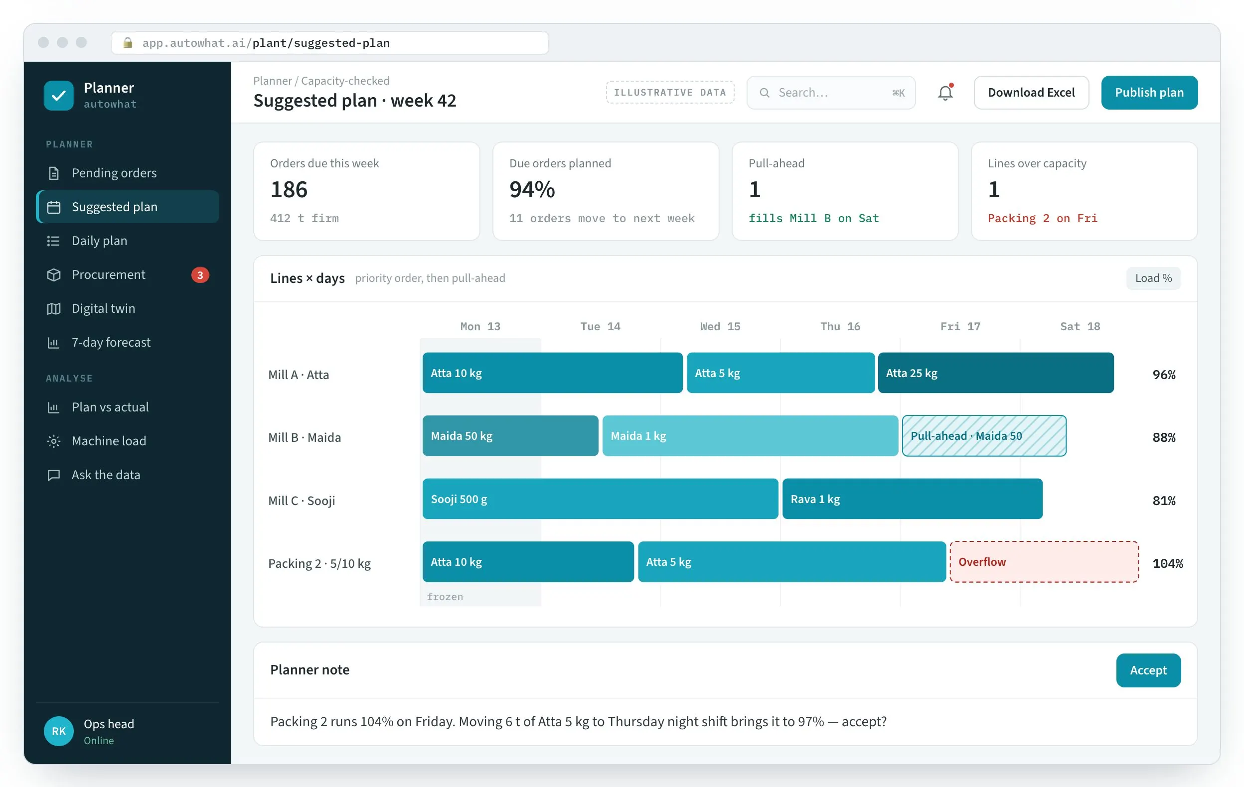The image size is (1244, 787).
Task: Open Procurement section
Action: pyautogui.click(x=127, y=275)
